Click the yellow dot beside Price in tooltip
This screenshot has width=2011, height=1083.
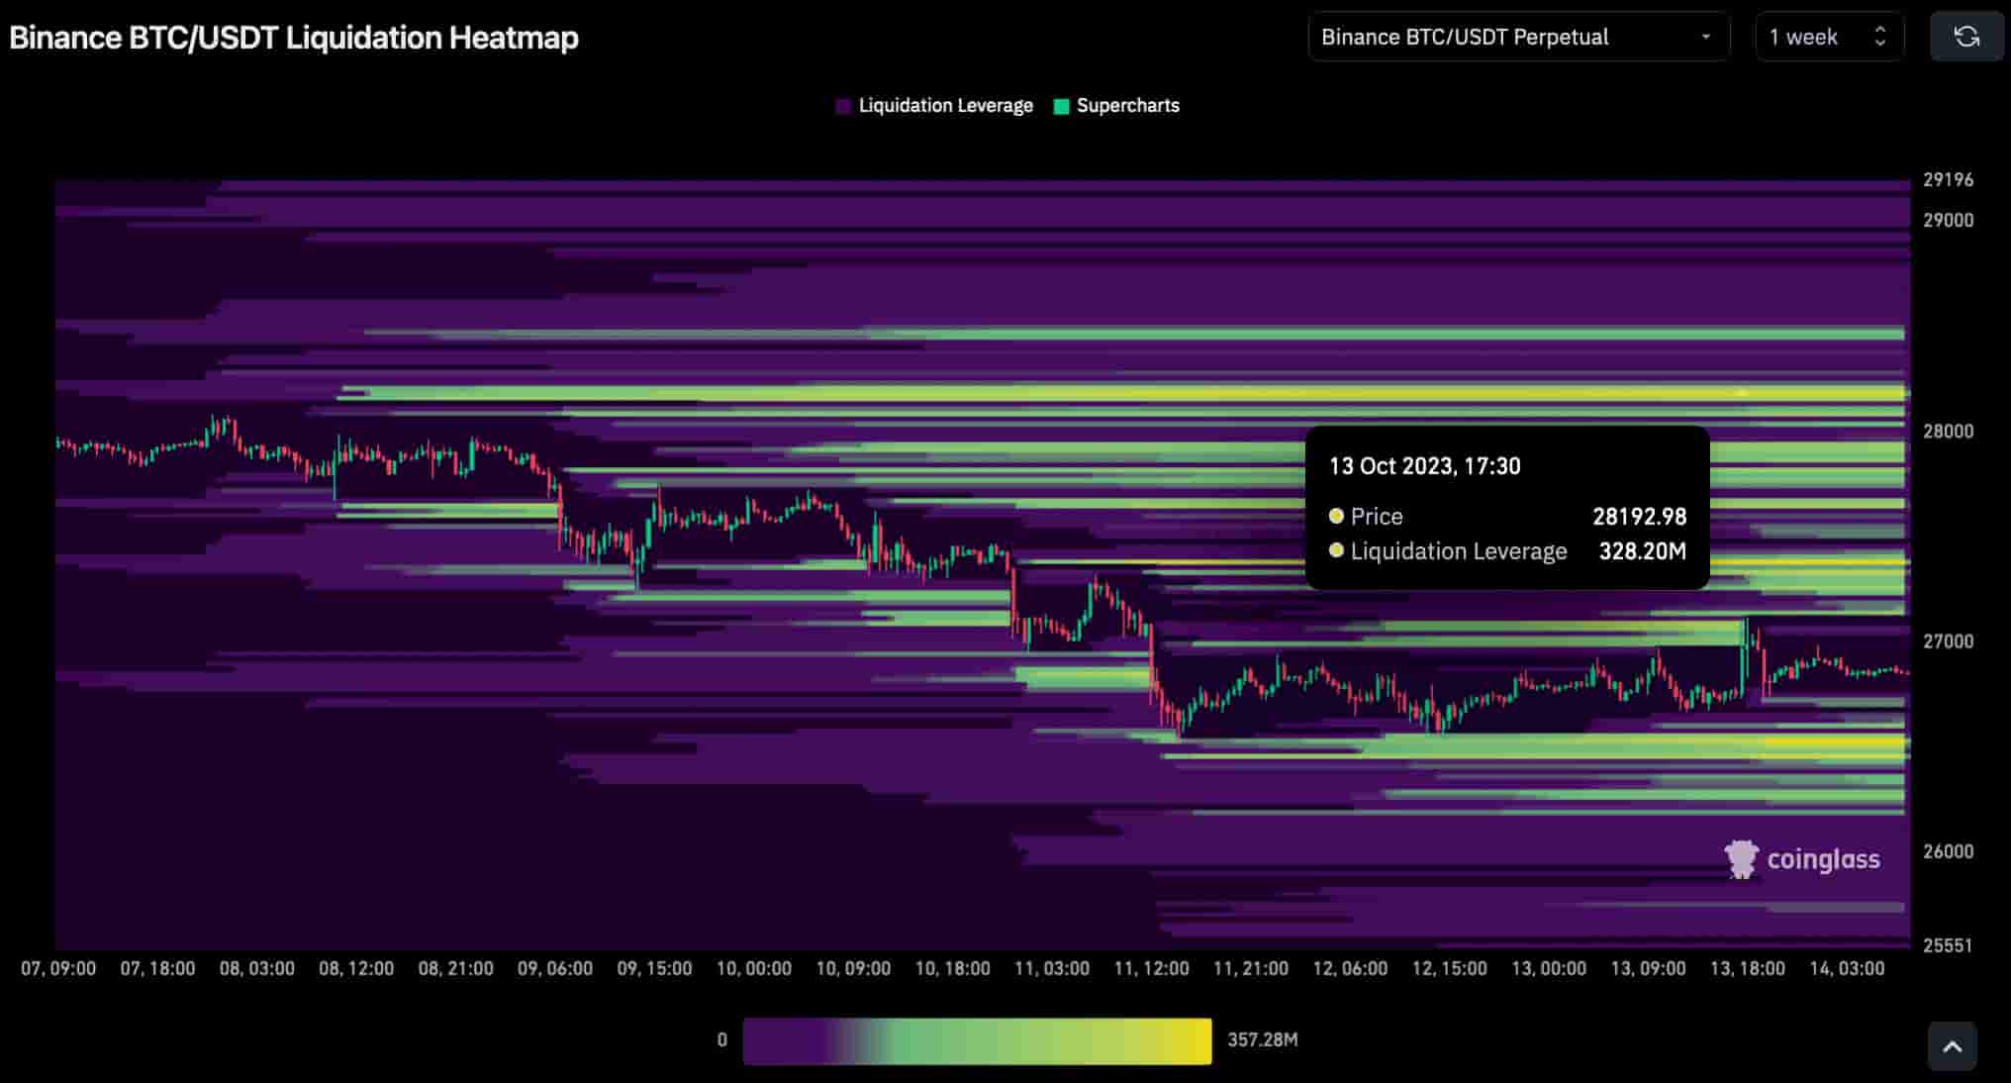[x=1337, y=516]
